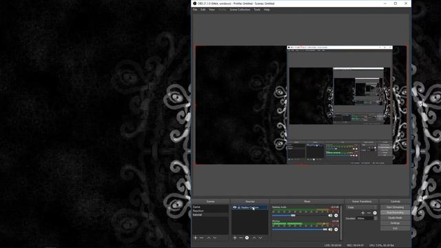Screen dimensions: 441x248
Task: Minimize the OBS window
Action: 385,3
